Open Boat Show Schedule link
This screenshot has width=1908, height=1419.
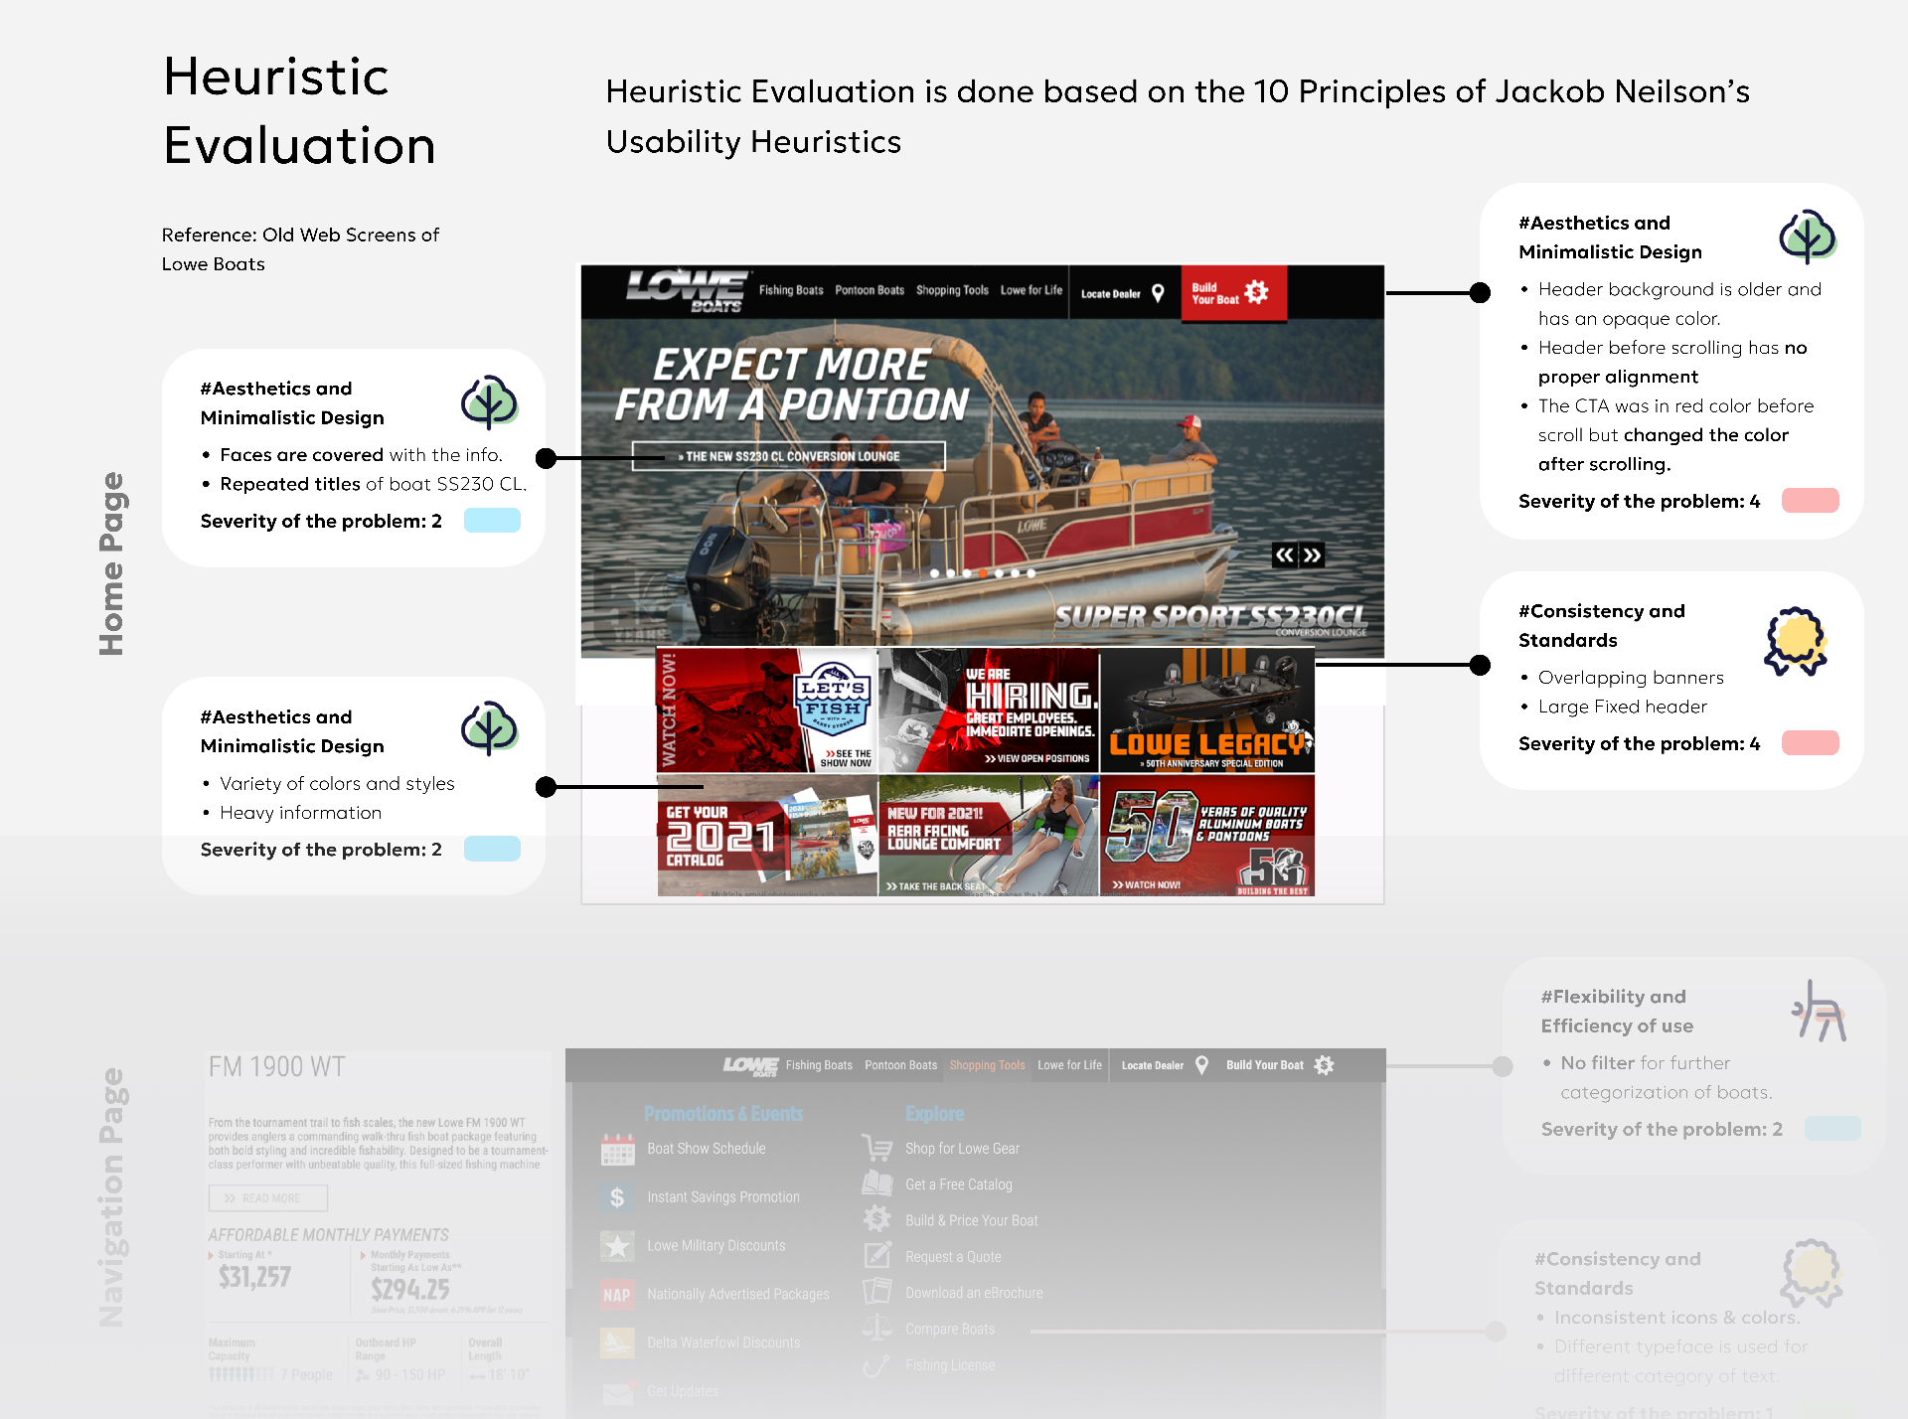707,1149
